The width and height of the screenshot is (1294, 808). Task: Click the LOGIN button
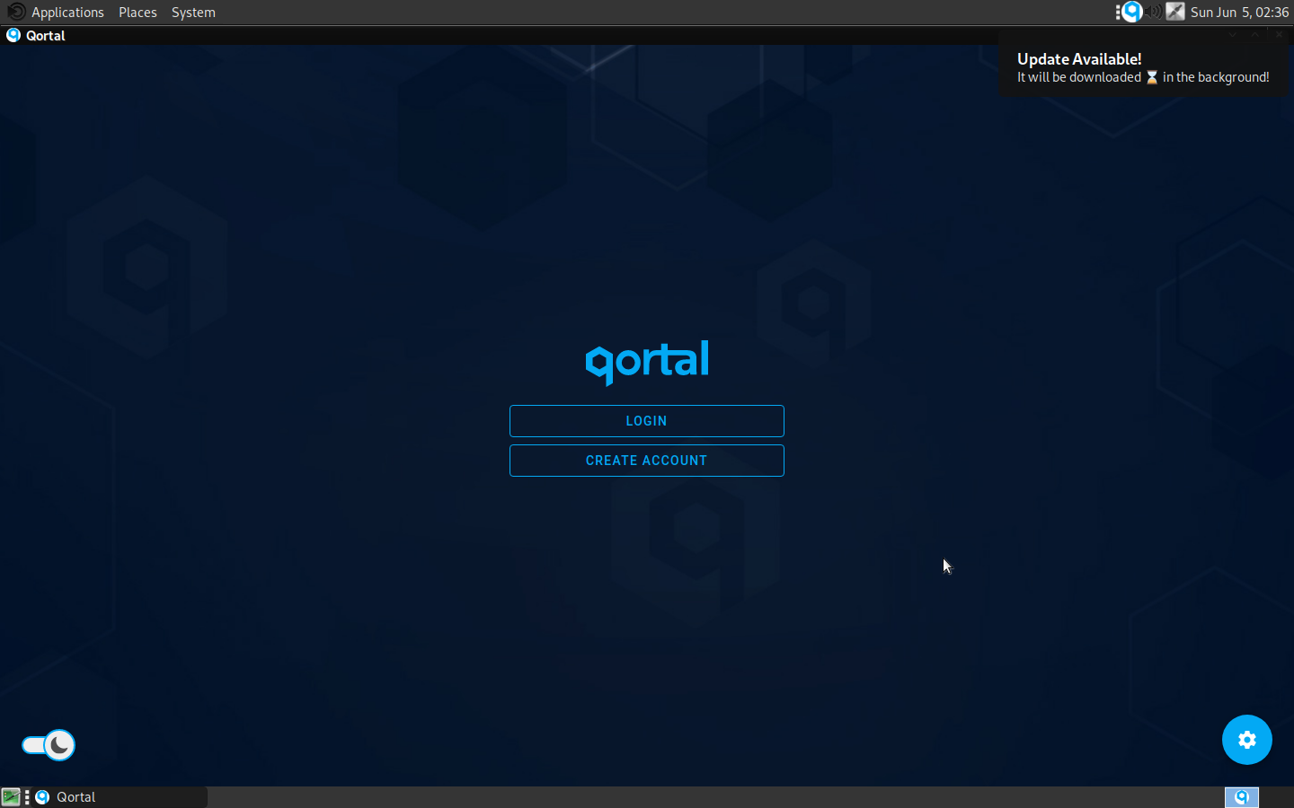click(646, 421)
